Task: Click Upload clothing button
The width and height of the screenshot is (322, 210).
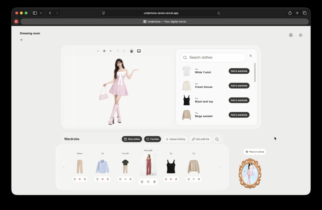Action: [x=175, y=139]
